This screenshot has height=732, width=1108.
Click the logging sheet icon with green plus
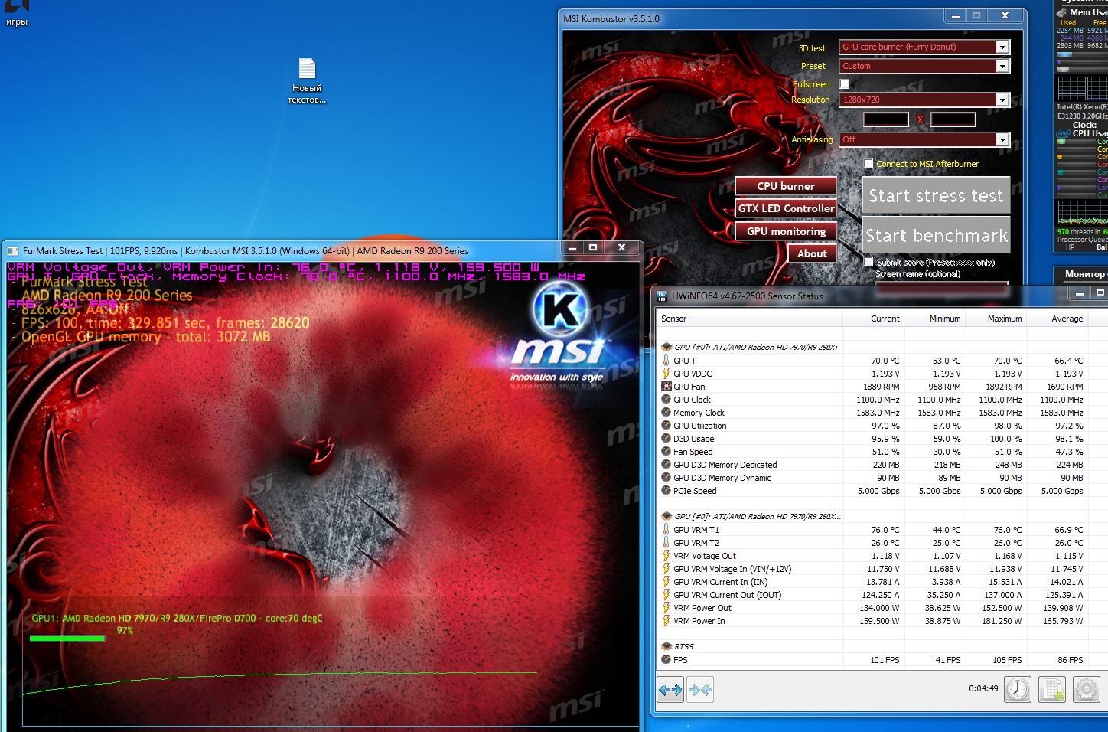(1052, 689)
